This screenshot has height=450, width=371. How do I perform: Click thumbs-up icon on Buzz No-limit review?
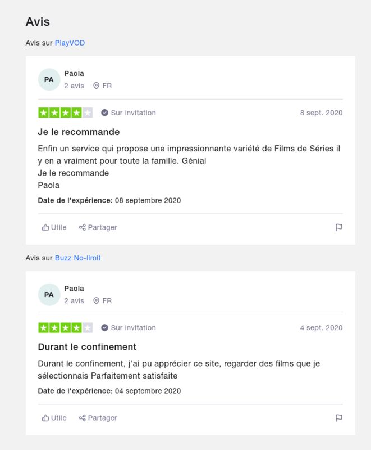pos(45,418)
